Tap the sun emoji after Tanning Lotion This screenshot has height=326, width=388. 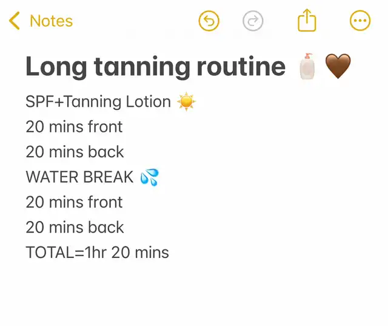click(x=187, y=101)
